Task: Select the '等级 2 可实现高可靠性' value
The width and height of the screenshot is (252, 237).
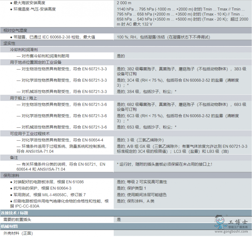Action: (x=142, y=182)
